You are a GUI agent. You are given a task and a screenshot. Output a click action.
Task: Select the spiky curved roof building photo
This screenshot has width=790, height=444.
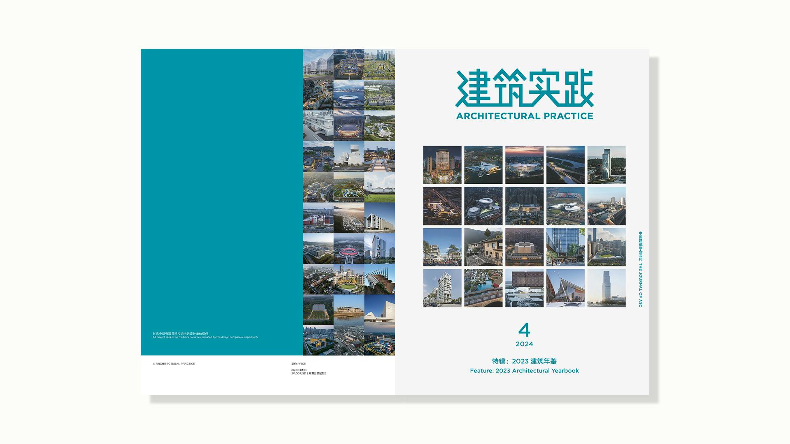pos(379,279)
